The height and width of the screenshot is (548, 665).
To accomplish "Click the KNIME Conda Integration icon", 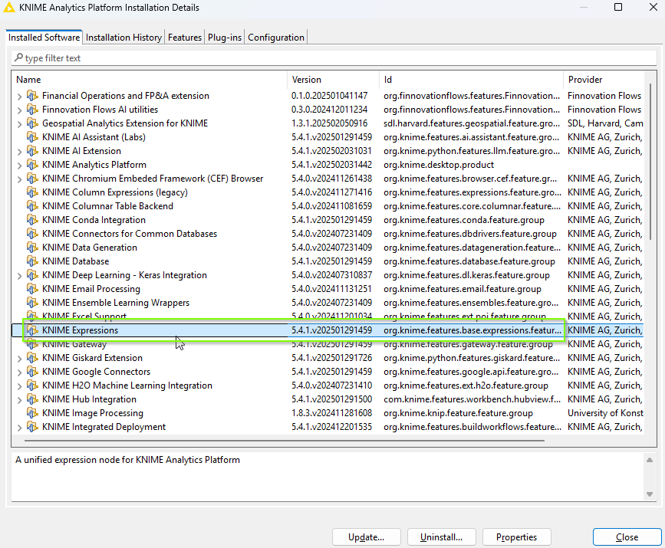I will point(32,219).
